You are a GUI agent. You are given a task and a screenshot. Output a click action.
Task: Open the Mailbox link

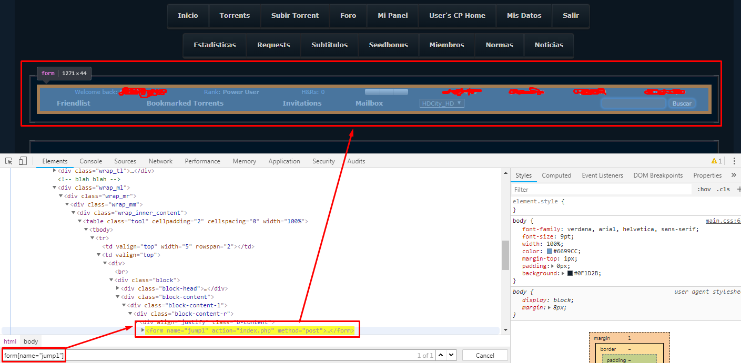click(x=369, y=103)
